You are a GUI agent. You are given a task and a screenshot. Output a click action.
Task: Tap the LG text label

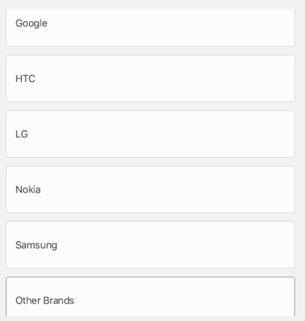click(22, 134)
